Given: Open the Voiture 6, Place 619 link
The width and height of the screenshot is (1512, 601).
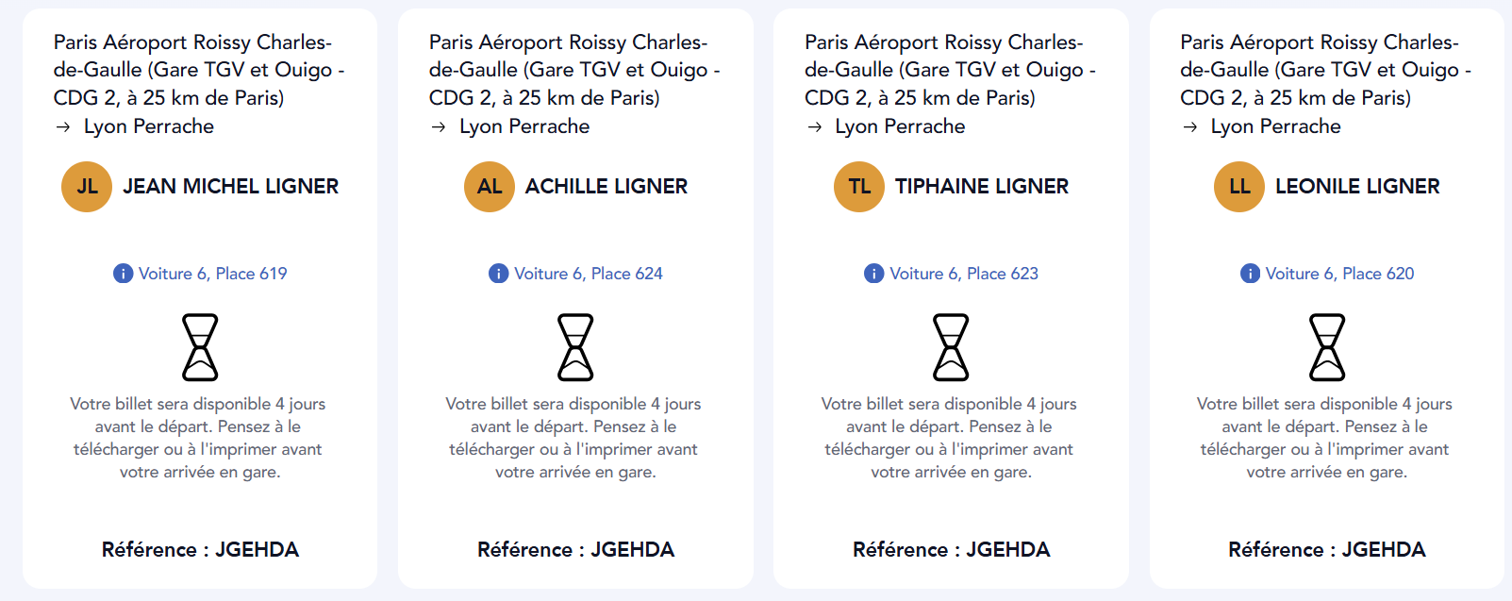Looking at the screenshot, I should coord(212,274).
